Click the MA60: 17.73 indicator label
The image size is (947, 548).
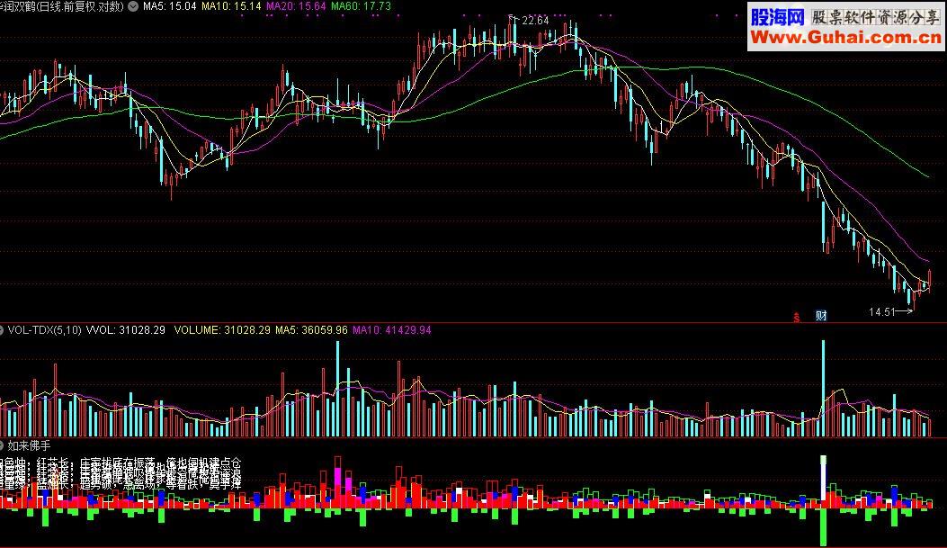pos(362,6)
